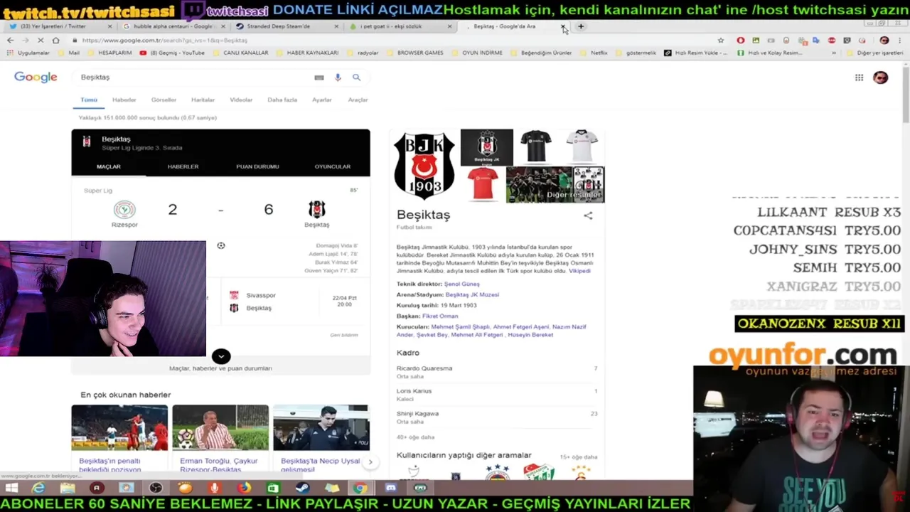Screen dimensions: 910x512
Task: Open Discord from the taskbar
Action: (390, 488)
